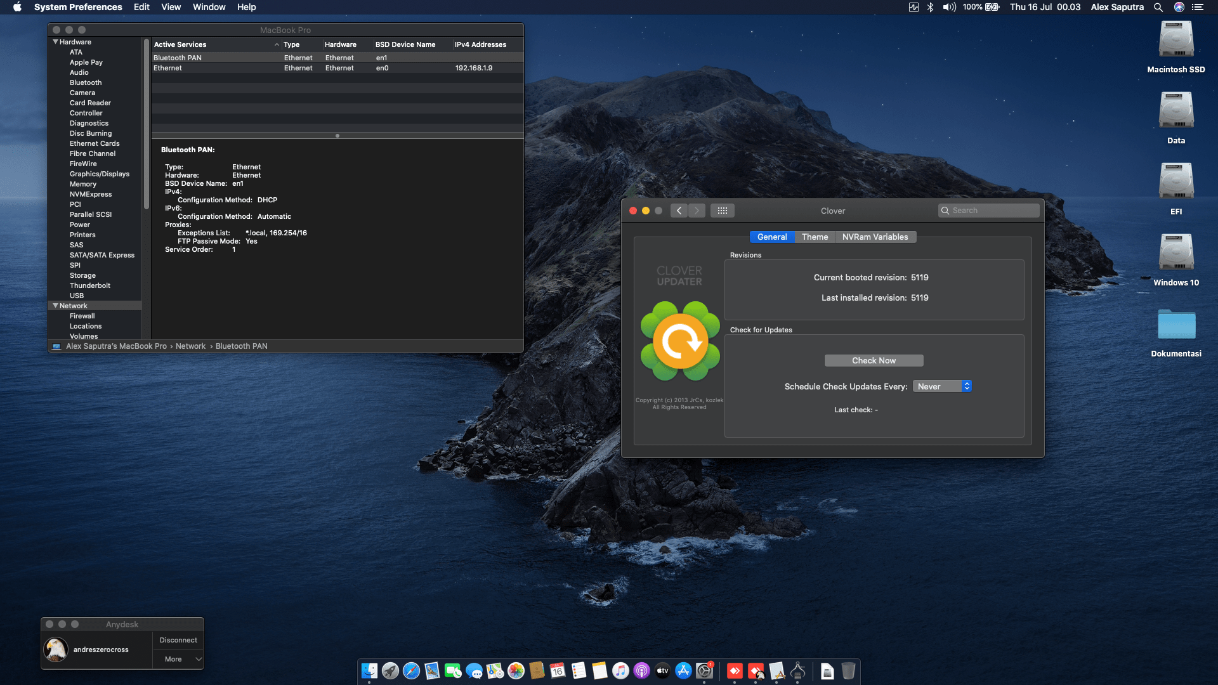Open Launchpad from the Dock
The image size is (1218, 685).
tap(389, 671)
